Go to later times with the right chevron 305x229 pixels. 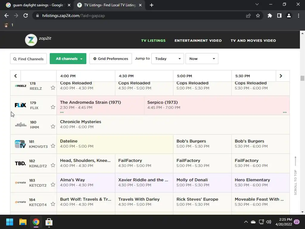point(281,76)
